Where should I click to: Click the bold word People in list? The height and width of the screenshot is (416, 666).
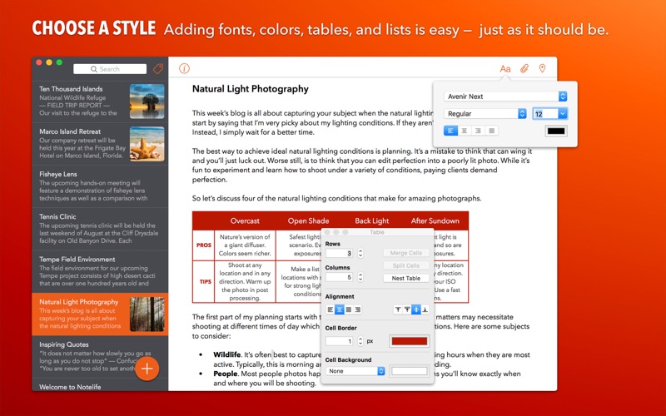(225, 374)
